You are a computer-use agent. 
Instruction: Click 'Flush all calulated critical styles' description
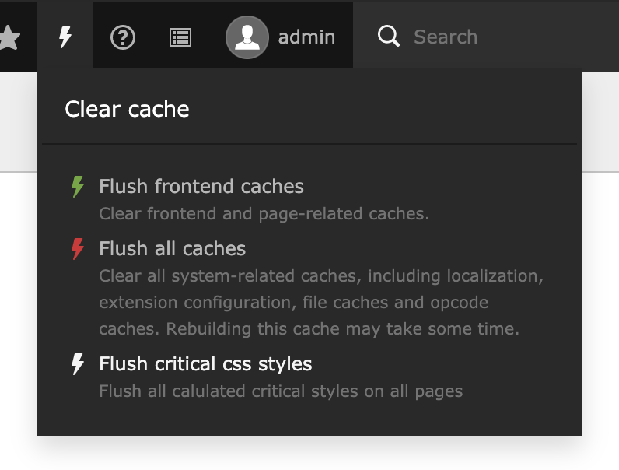(281, 391)
